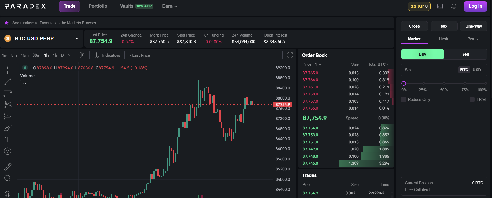Toggle the green chart legend dot
The height and width of the screenshot is (198, 492).
point(25,68)
